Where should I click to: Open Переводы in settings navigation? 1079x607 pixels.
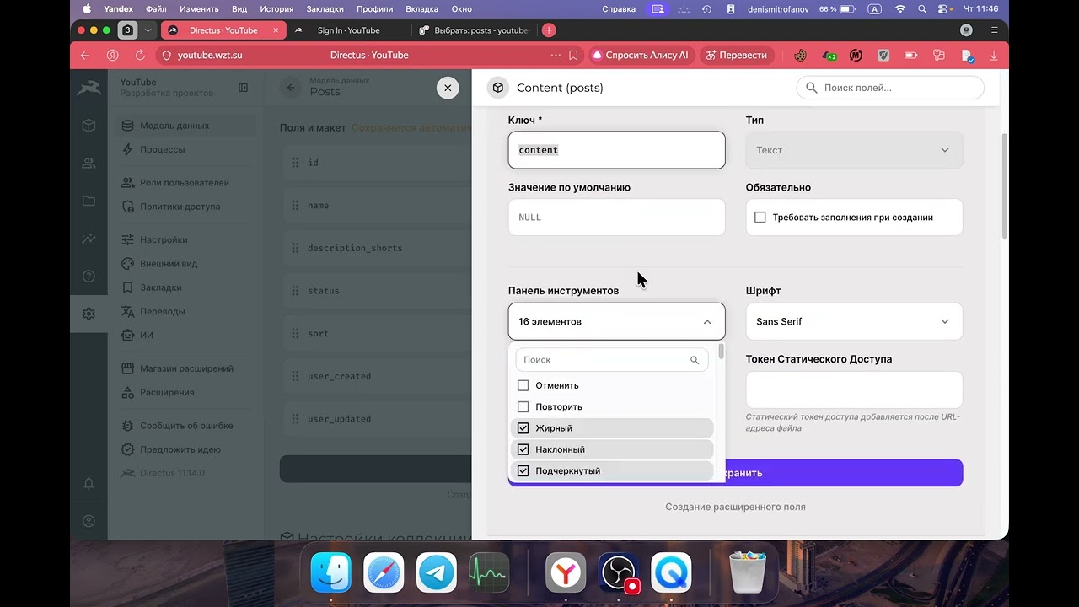(185, 311)
